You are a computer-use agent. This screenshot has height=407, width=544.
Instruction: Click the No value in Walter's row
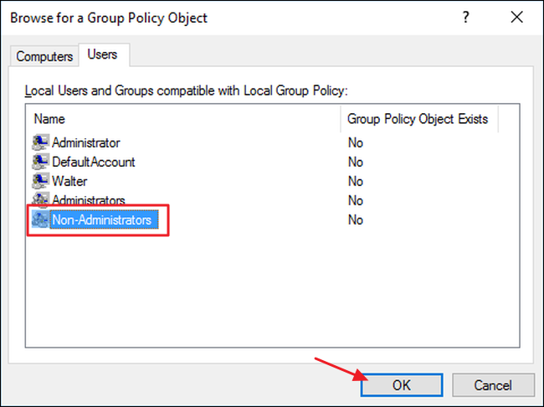[356, 181]
